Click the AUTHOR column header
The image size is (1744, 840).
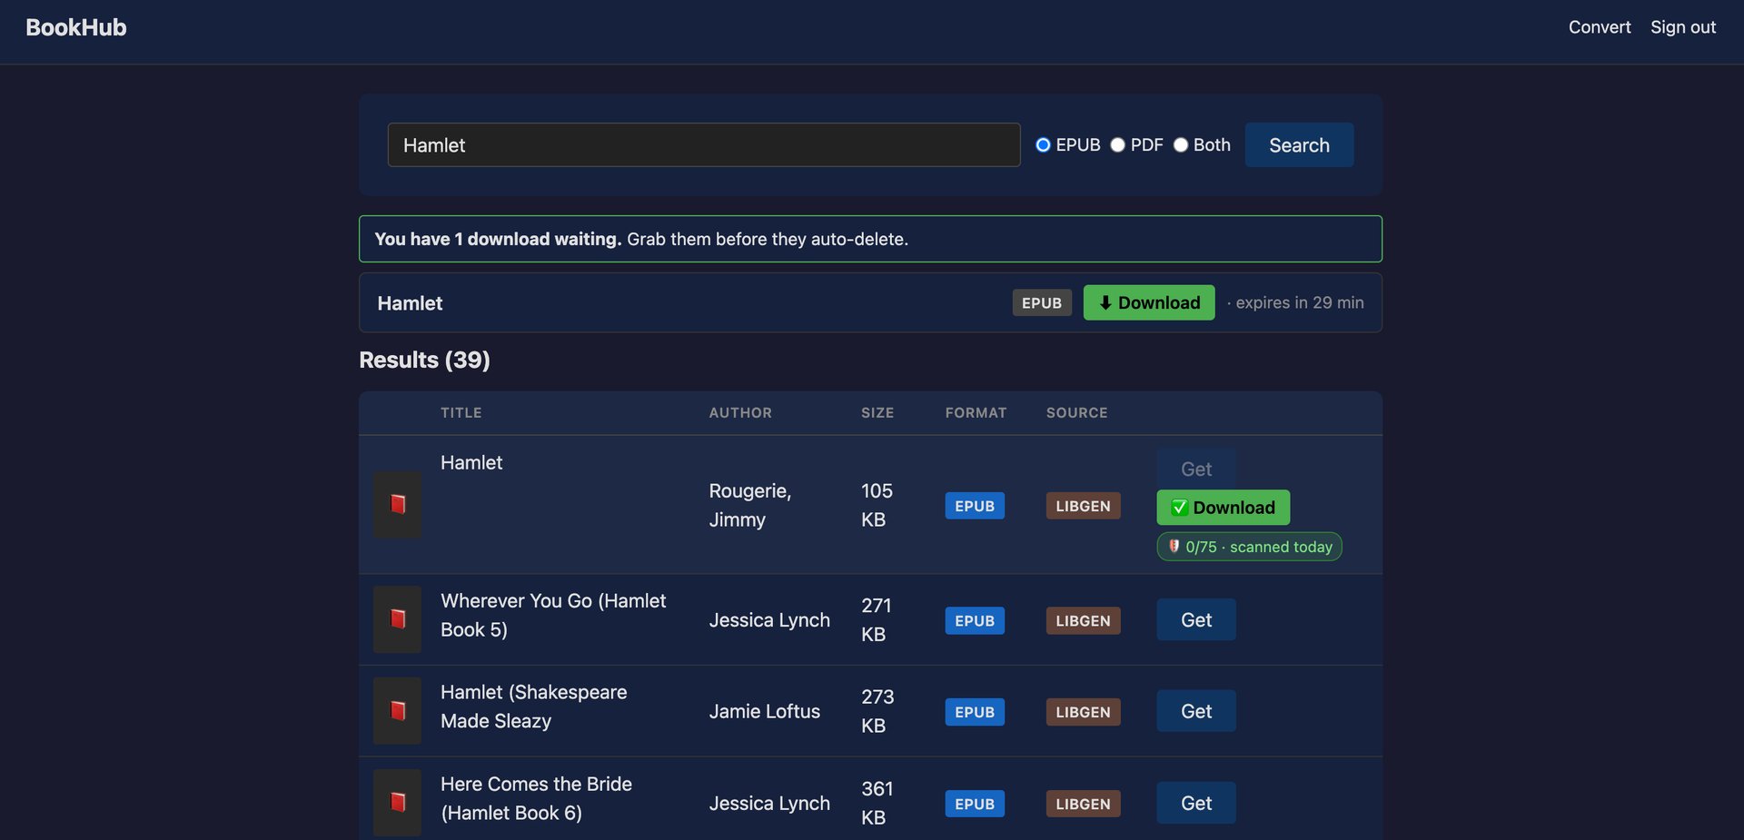740,412
